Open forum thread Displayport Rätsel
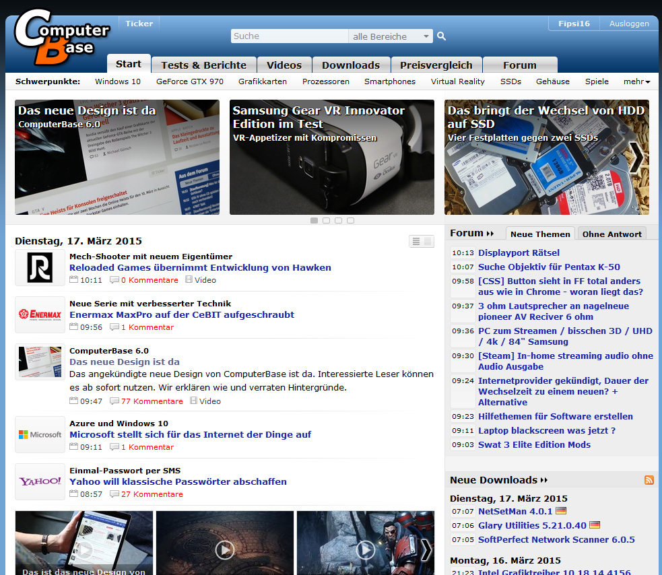The width and height of the screenshot is (662, 575). [x=519, y=253]
